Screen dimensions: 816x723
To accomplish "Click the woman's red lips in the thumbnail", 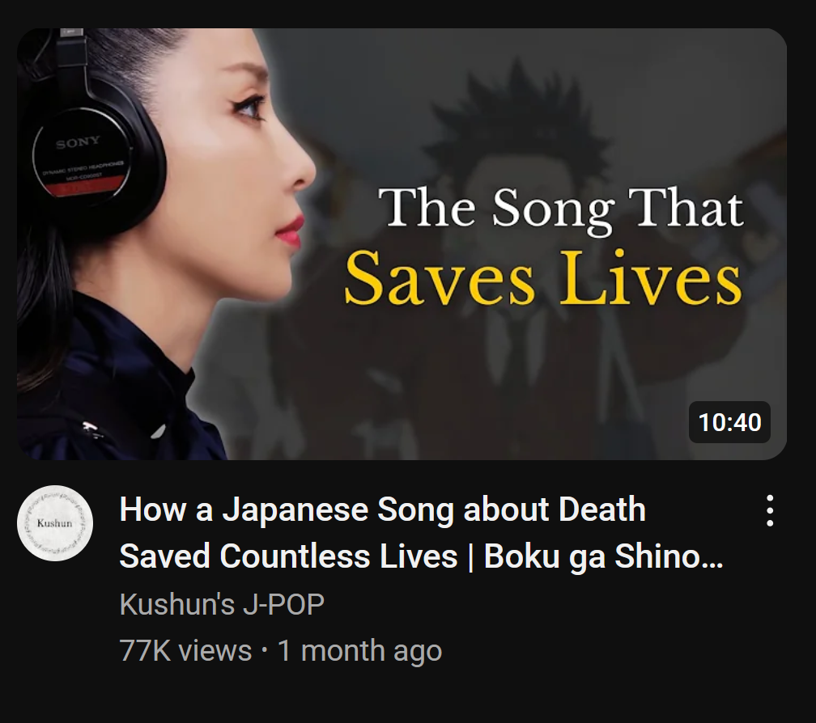I will point(290,230).
